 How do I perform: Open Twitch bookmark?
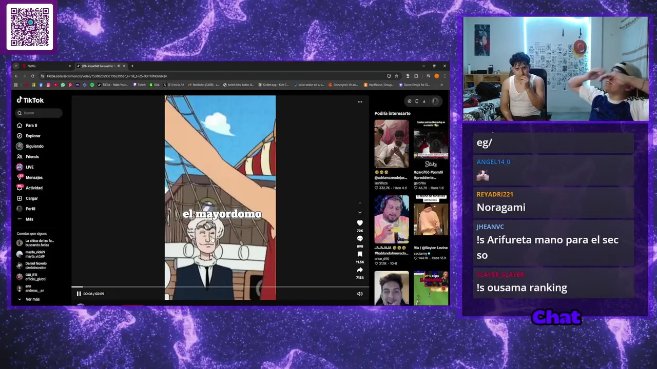pyautogui.click(x=139, y=85)
